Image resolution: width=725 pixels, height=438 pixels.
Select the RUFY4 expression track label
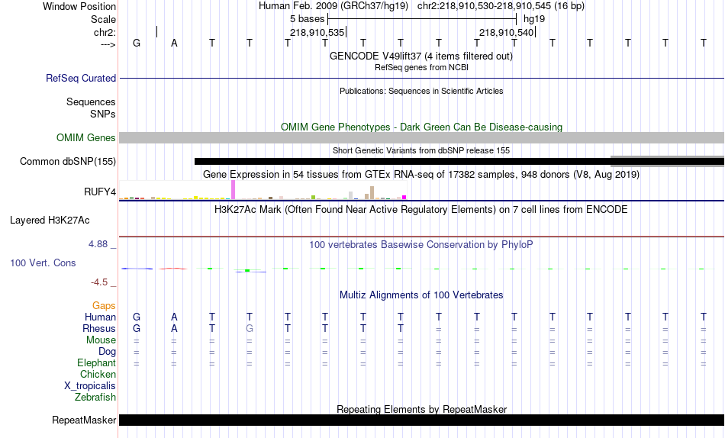(99, 192)
